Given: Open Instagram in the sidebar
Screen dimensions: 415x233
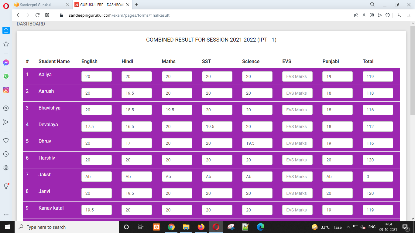Looking at the screenshot, I should point(6,90).
